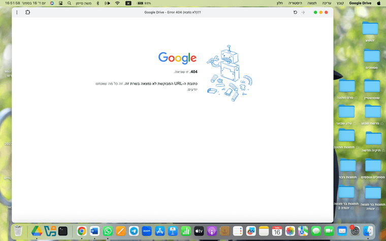Click the broken robot illustration
Screen dimensions: 386x241
229,73
